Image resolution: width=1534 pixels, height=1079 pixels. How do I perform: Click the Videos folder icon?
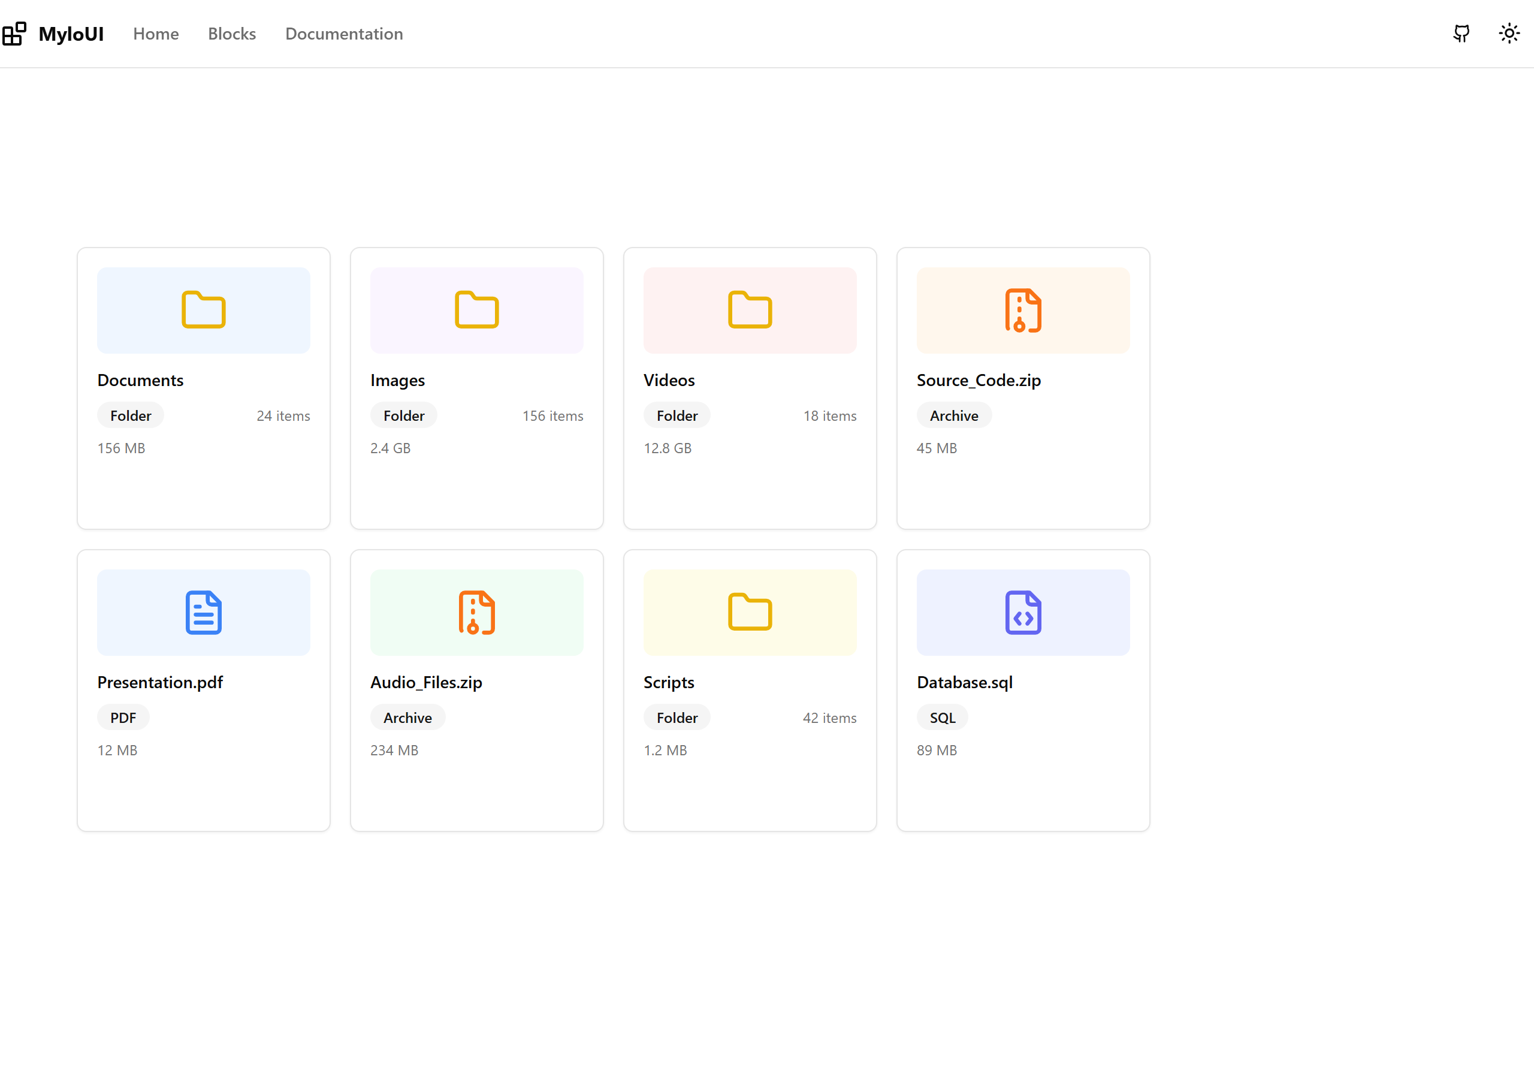click(x=750, y=309)
